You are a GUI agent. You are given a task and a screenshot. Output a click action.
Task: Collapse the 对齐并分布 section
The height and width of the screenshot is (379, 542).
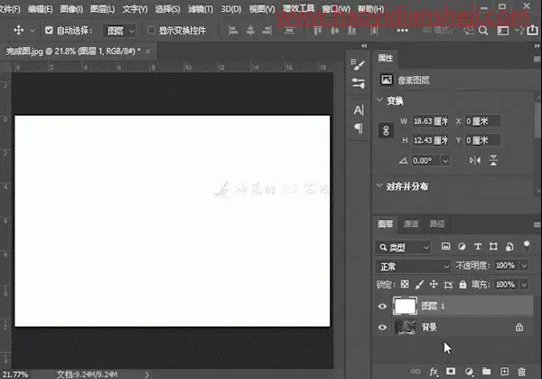coord(379,185)
